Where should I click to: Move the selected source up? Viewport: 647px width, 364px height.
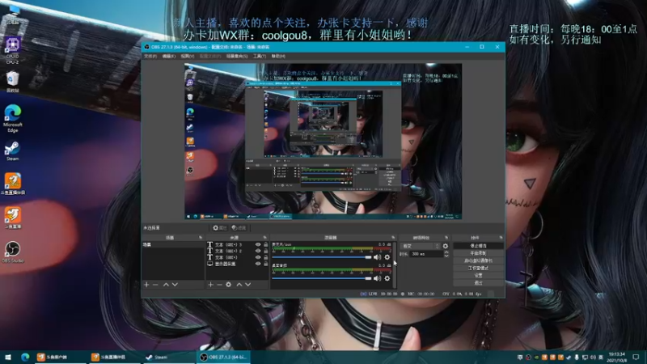[239, 285]
